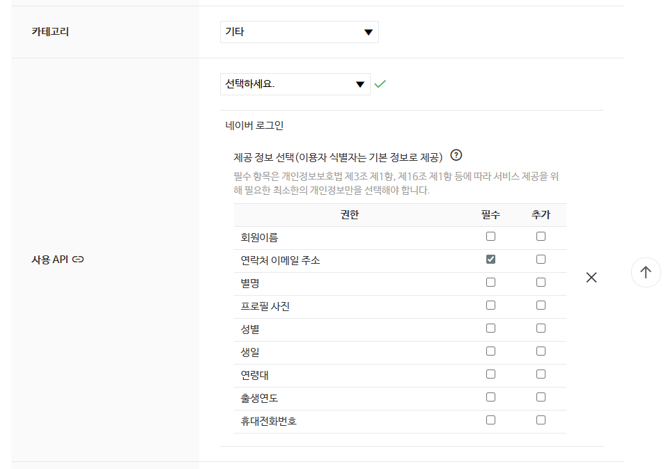
Task: Expand the 선택하세요 API dropdown
Action: tap(295, 85)
